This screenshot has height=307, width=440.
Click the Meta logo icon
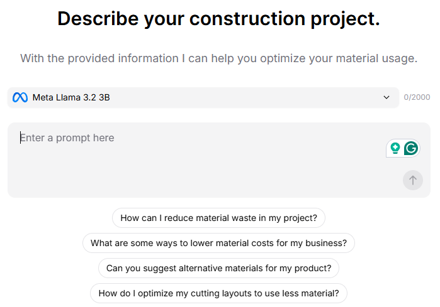20,97
